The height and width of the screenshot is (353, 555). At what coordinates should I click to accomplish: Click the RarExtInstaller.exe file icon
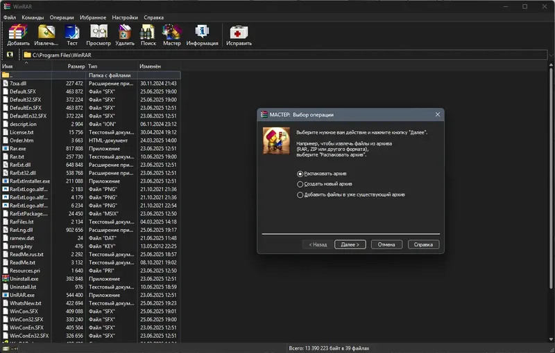pos(6,181)
